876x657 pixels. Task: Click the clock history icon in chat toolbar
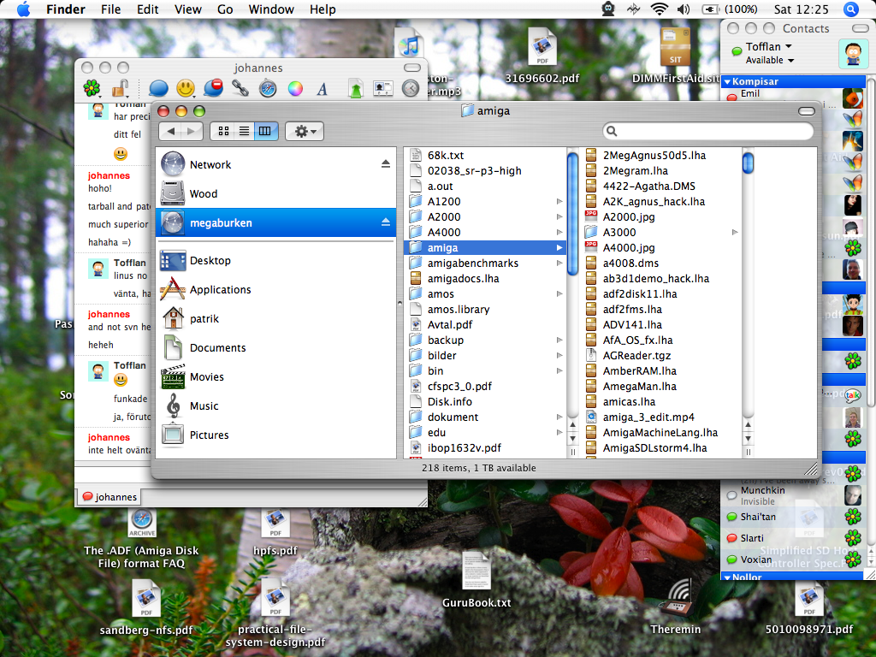point(411,88)
